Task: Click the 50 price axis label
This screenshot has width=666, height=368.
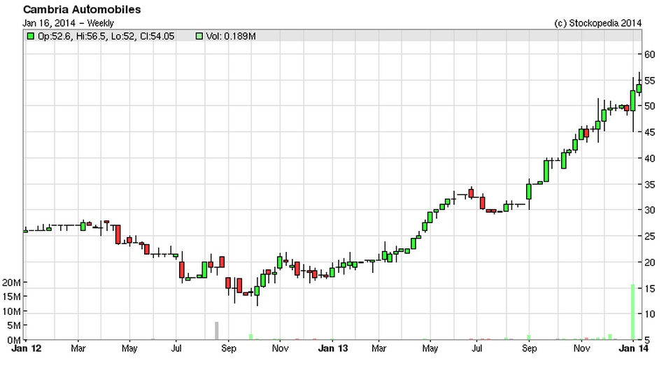Action: click(649, 106)
